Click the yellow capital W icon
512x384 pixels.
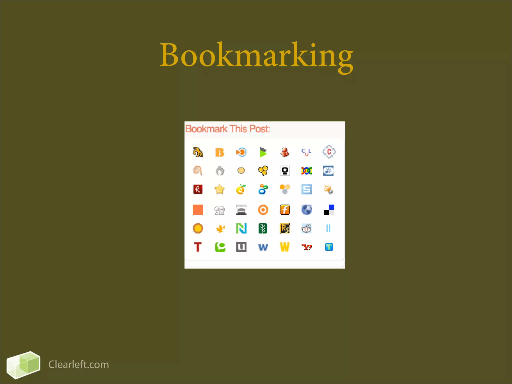pos(285,247)
